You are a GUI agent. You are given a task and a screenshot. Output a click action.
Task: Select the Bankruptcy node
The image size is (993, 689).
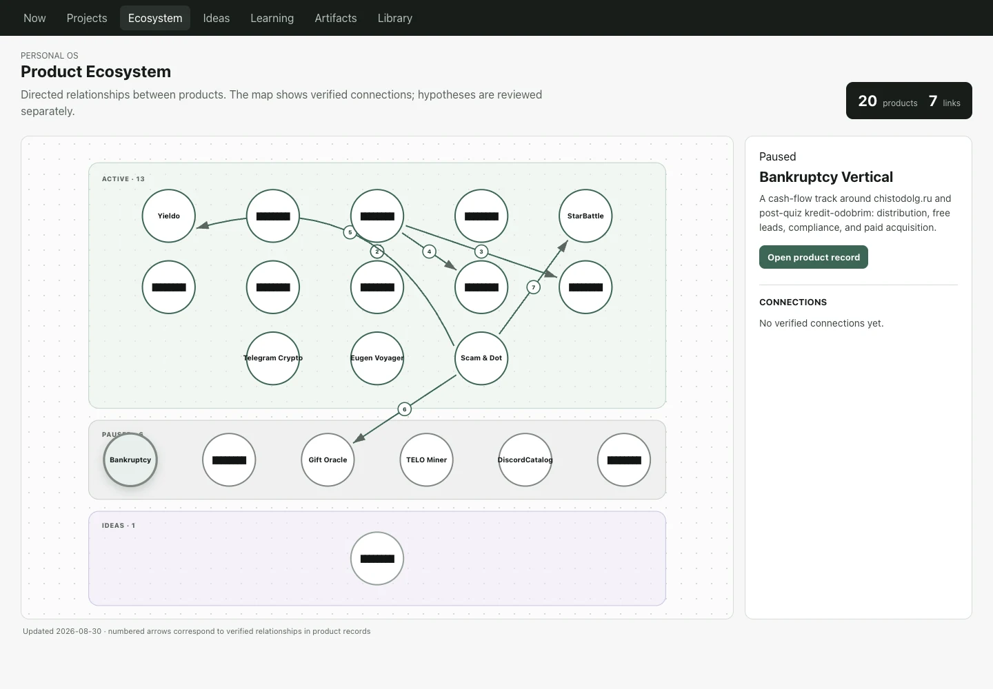pos(130,460)
